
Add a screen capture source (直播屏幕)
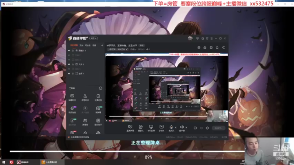[130, 128]
